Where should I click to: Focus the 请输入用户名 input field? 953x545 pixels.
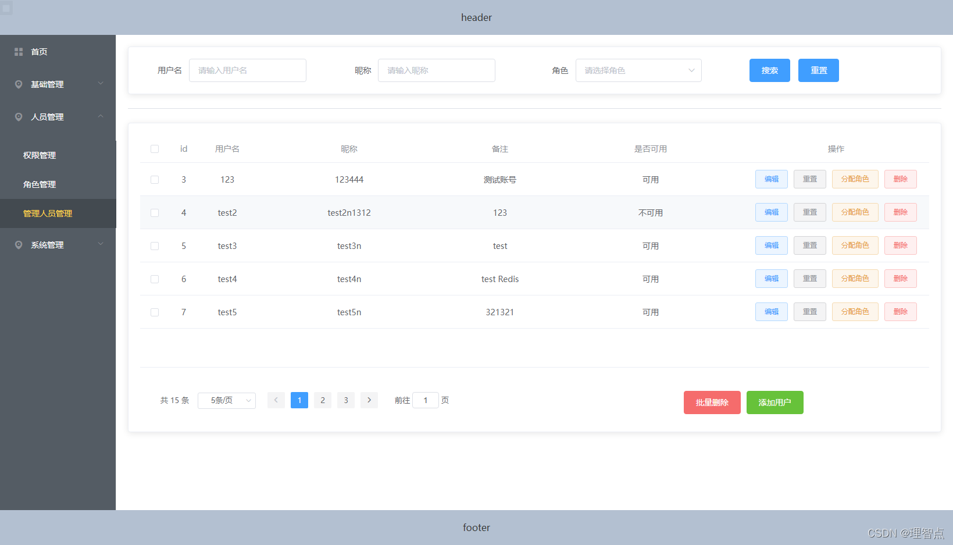coord(248,70)
